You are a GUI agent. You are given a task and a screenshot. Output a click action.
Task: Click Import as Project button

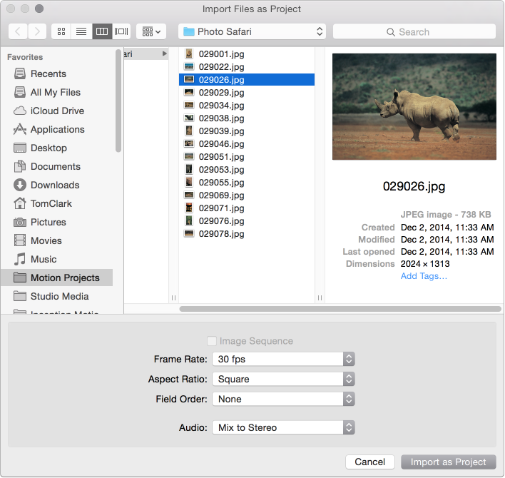click(x=448, y=462)
